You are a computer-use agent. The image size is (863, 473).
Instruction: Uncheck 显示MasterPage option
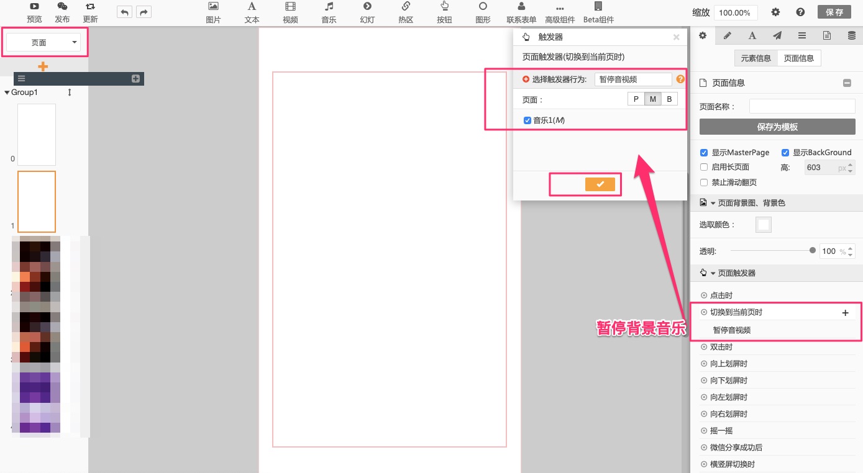point(704,153)
